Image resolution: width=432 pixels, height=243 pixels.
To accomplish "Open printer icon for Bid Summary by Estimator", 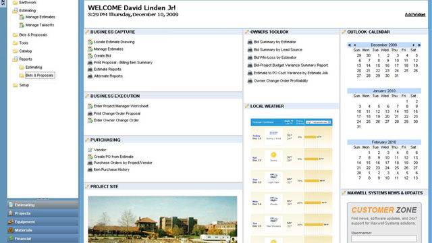I will click(250, 42).
